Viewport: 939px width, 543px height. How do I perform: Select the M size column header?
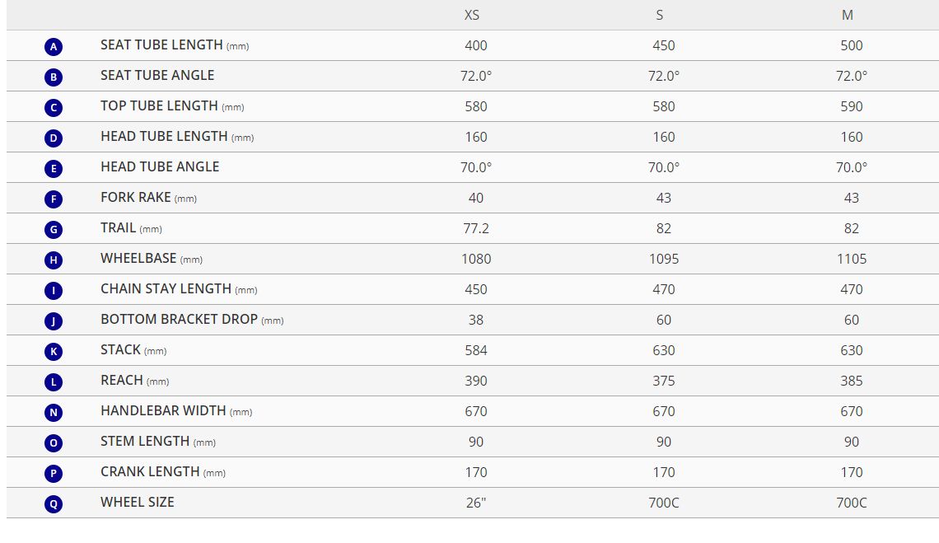(848, 15)
